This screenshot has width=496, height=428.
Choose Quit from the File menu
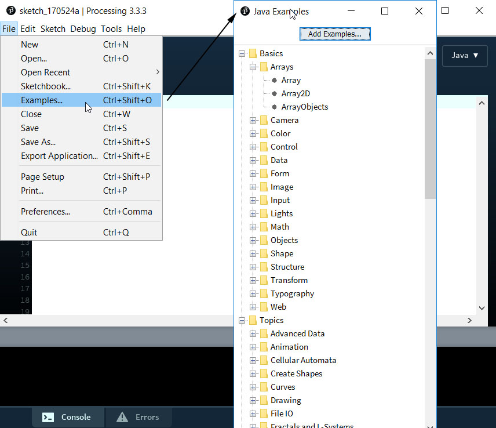point(82,233)
